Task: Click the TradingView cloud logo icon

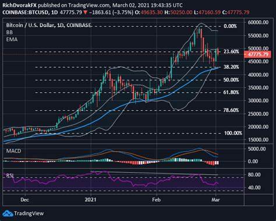Action: pos(8,213)
